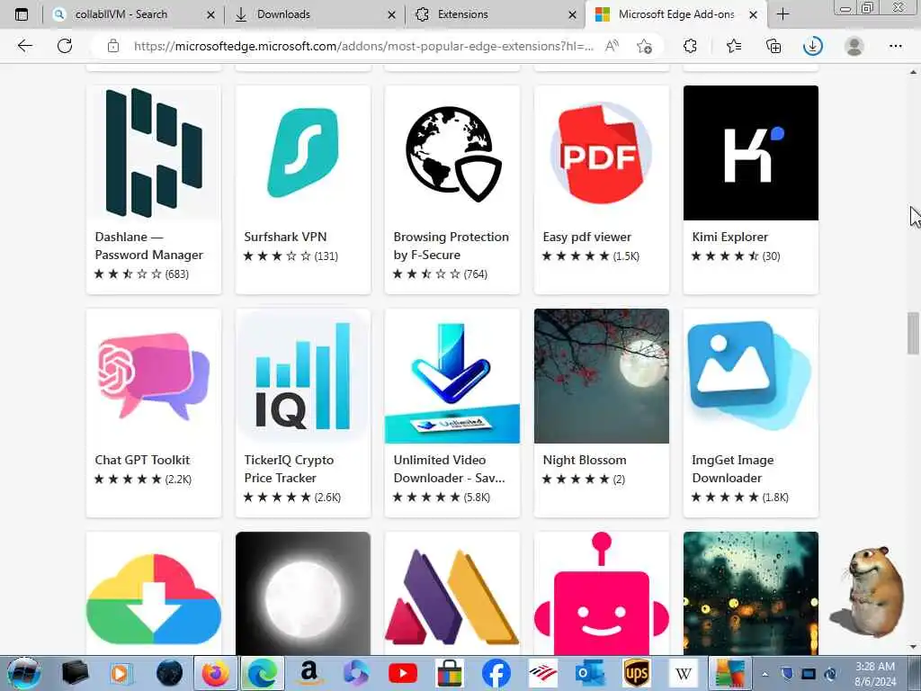Screen dimensions: 921x691
Task: Open the Chat GPT Toolkit title link
Action: 142,460
